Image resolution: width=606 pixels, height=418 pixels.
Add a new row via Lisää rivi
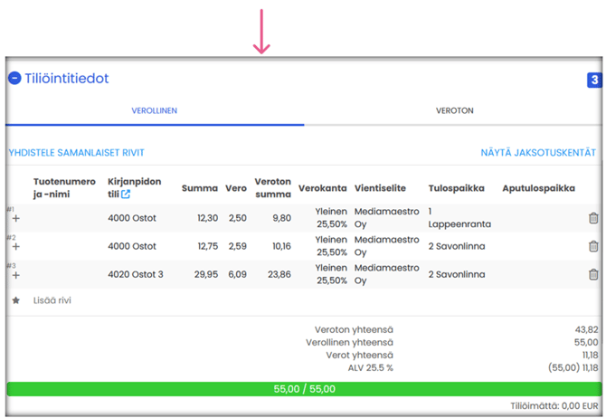(52, 300)
